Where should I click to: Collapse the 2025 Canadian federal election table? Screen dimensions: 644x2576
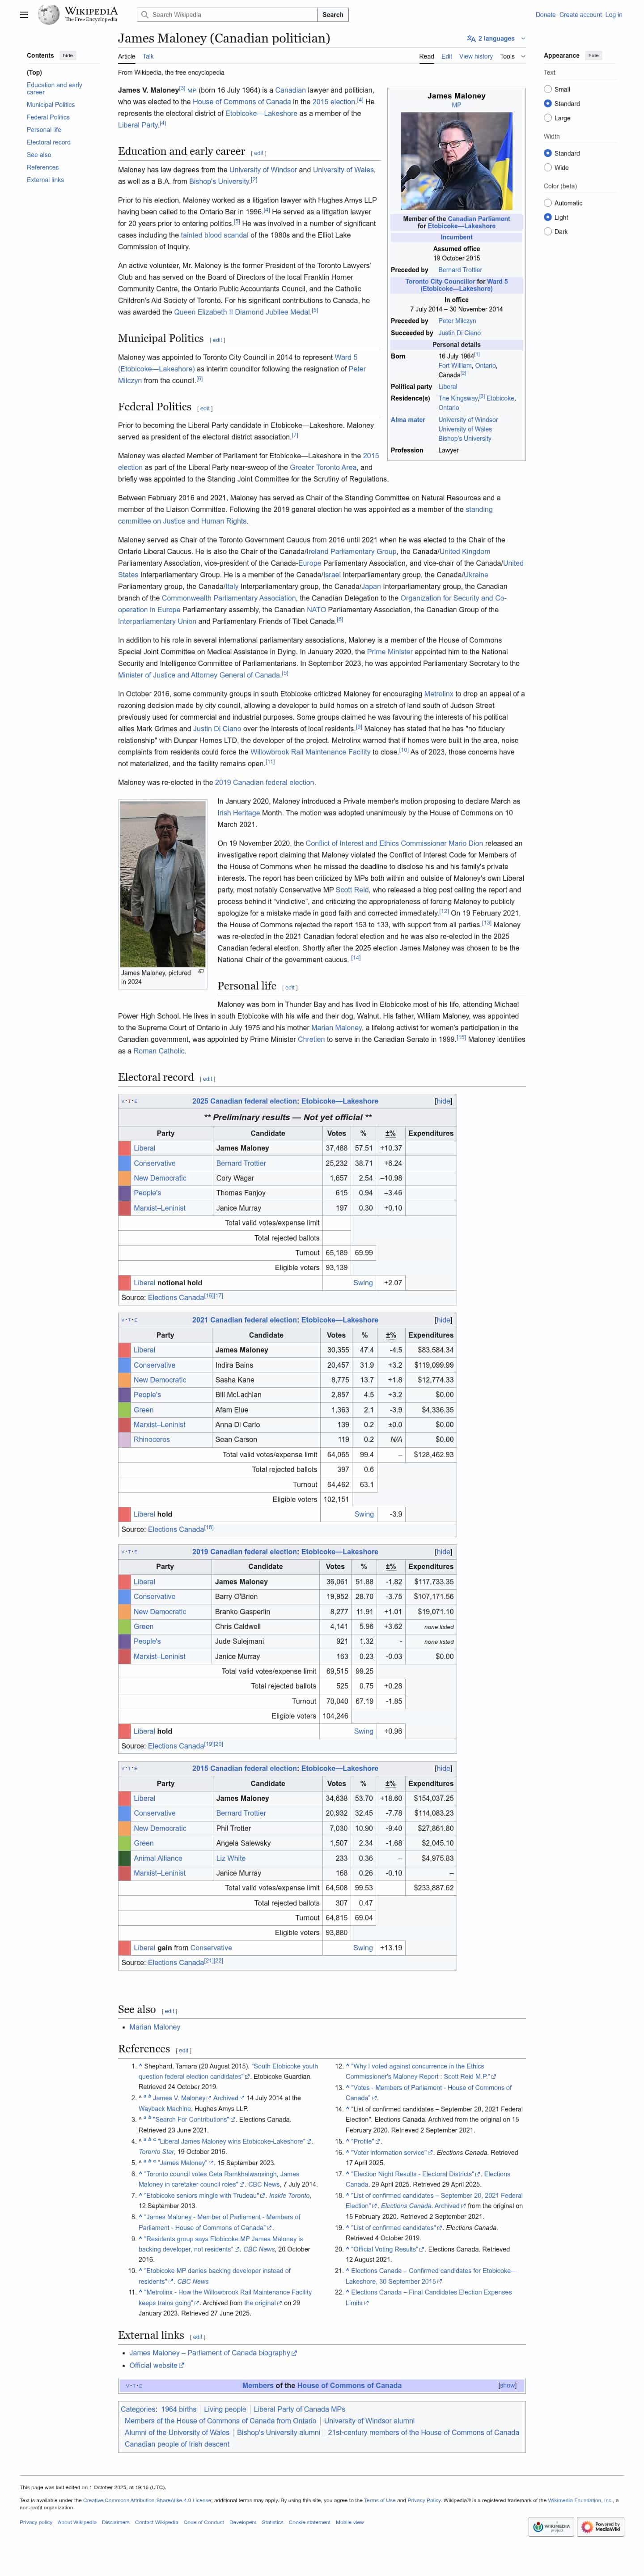443,1101
